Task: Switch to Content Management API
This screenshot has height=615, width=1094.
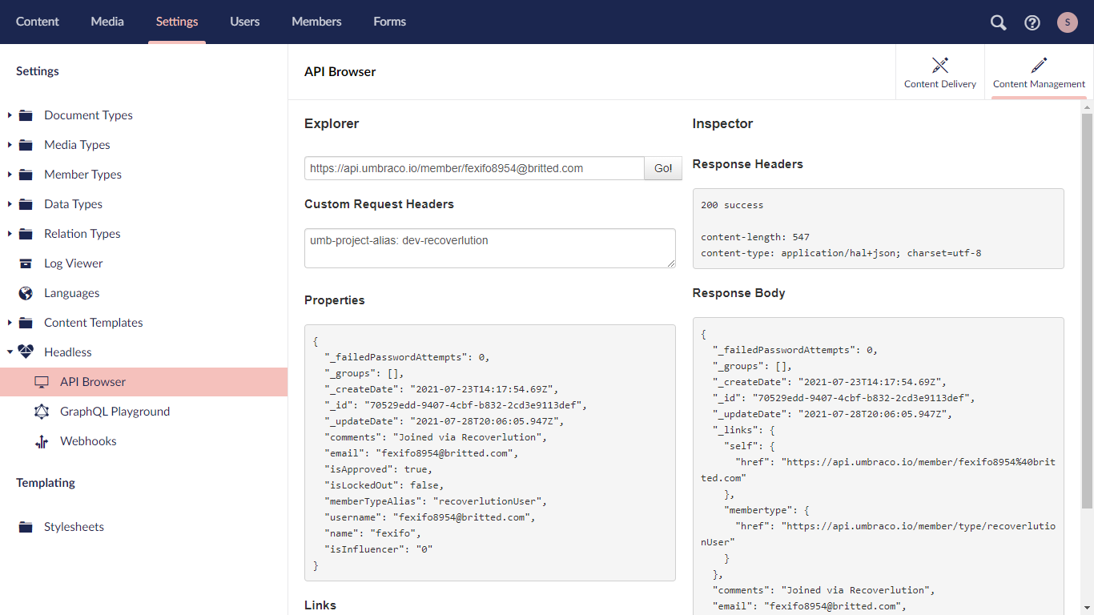Action: point(1039,72)
